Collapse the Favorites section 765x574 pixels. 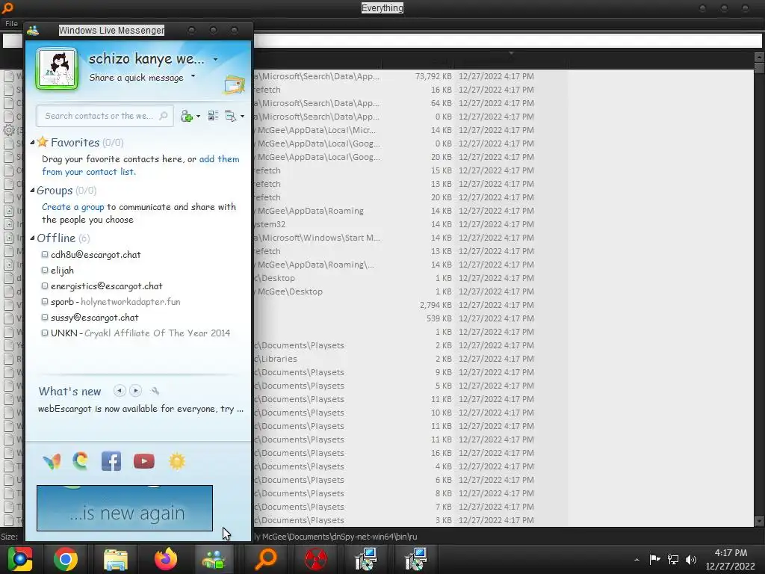click(x=32, y=143)
